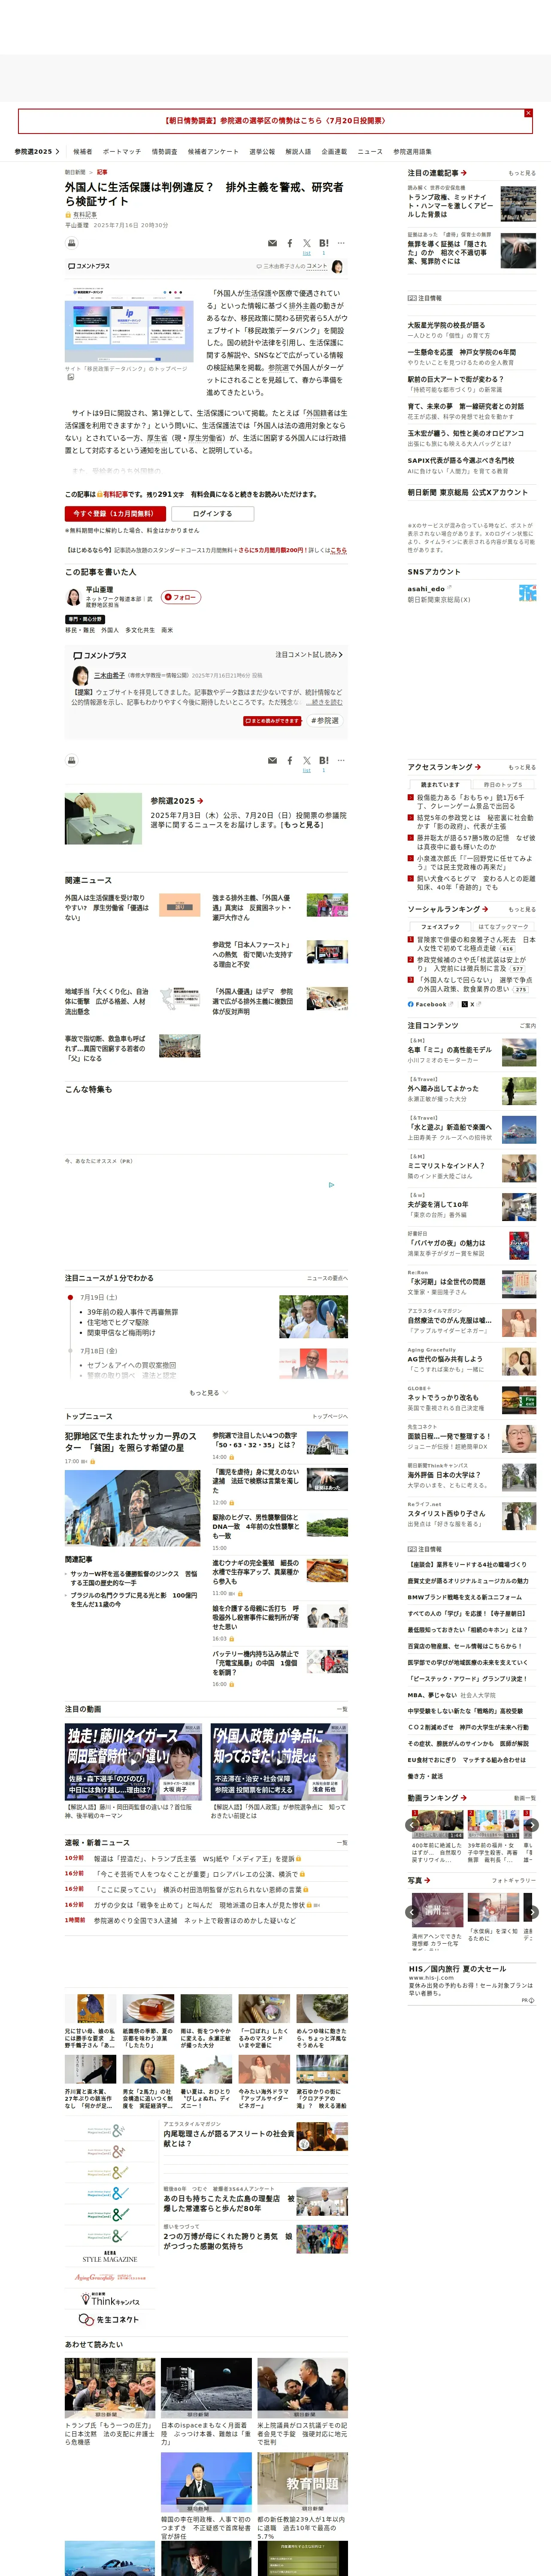Open HIS 国内旅行 夏の大セール ad
The image size is (551, 2576).
click(457, 1968)
